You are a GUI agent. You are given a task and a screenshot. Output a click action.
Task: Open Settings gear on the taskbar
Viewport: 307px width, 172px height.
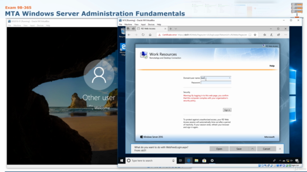coord(212,161)
